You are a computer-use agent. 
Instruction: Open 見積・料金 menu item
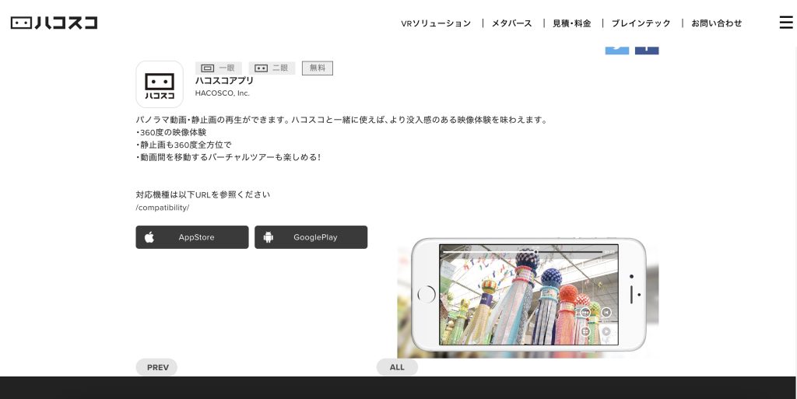(x=572, y=23)
